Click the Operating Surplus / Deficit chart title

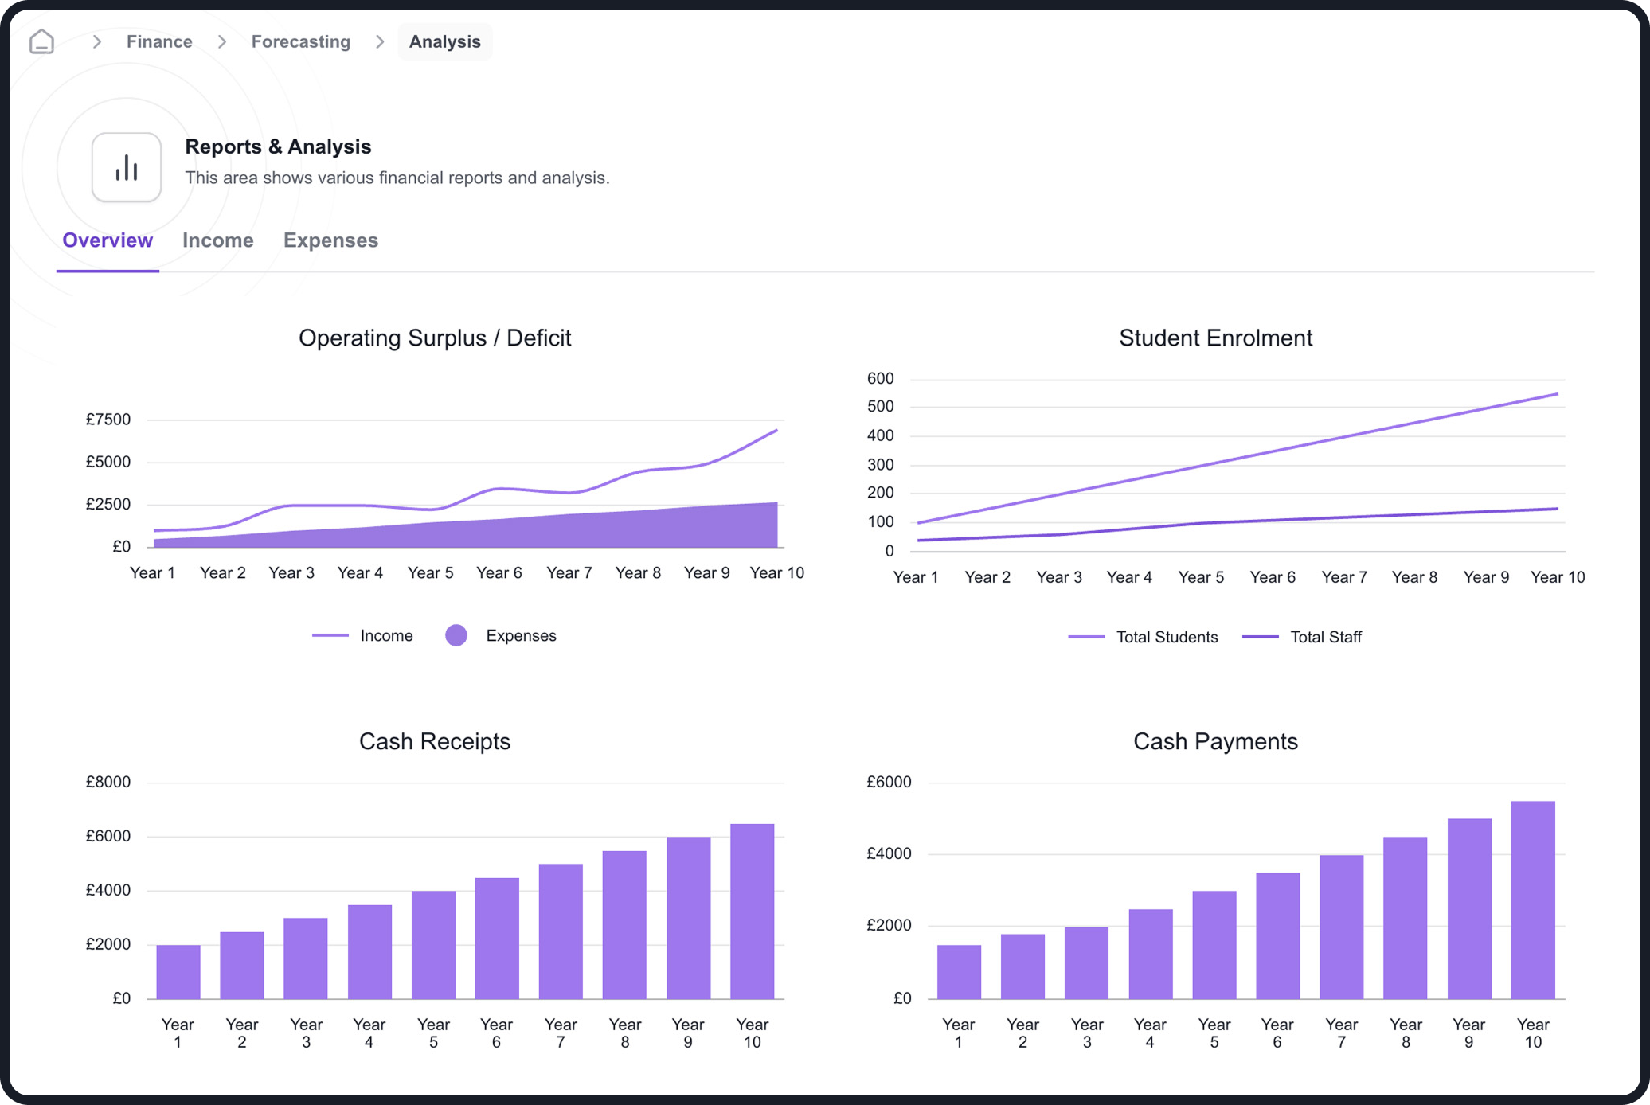pos(435,338)
